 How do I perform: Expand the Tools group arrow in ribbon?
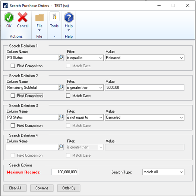[x=54, y=36]
